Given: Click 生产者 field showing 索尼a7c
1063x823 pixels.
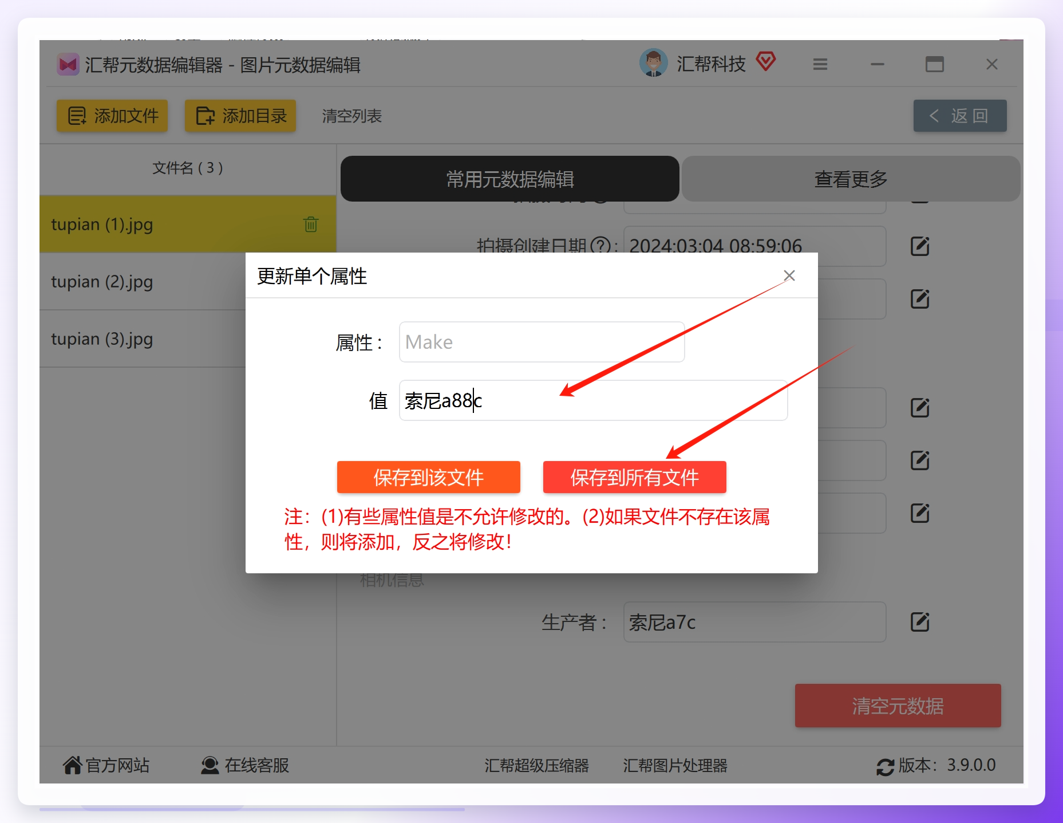Looking at the screenshot, I should 755,622.
